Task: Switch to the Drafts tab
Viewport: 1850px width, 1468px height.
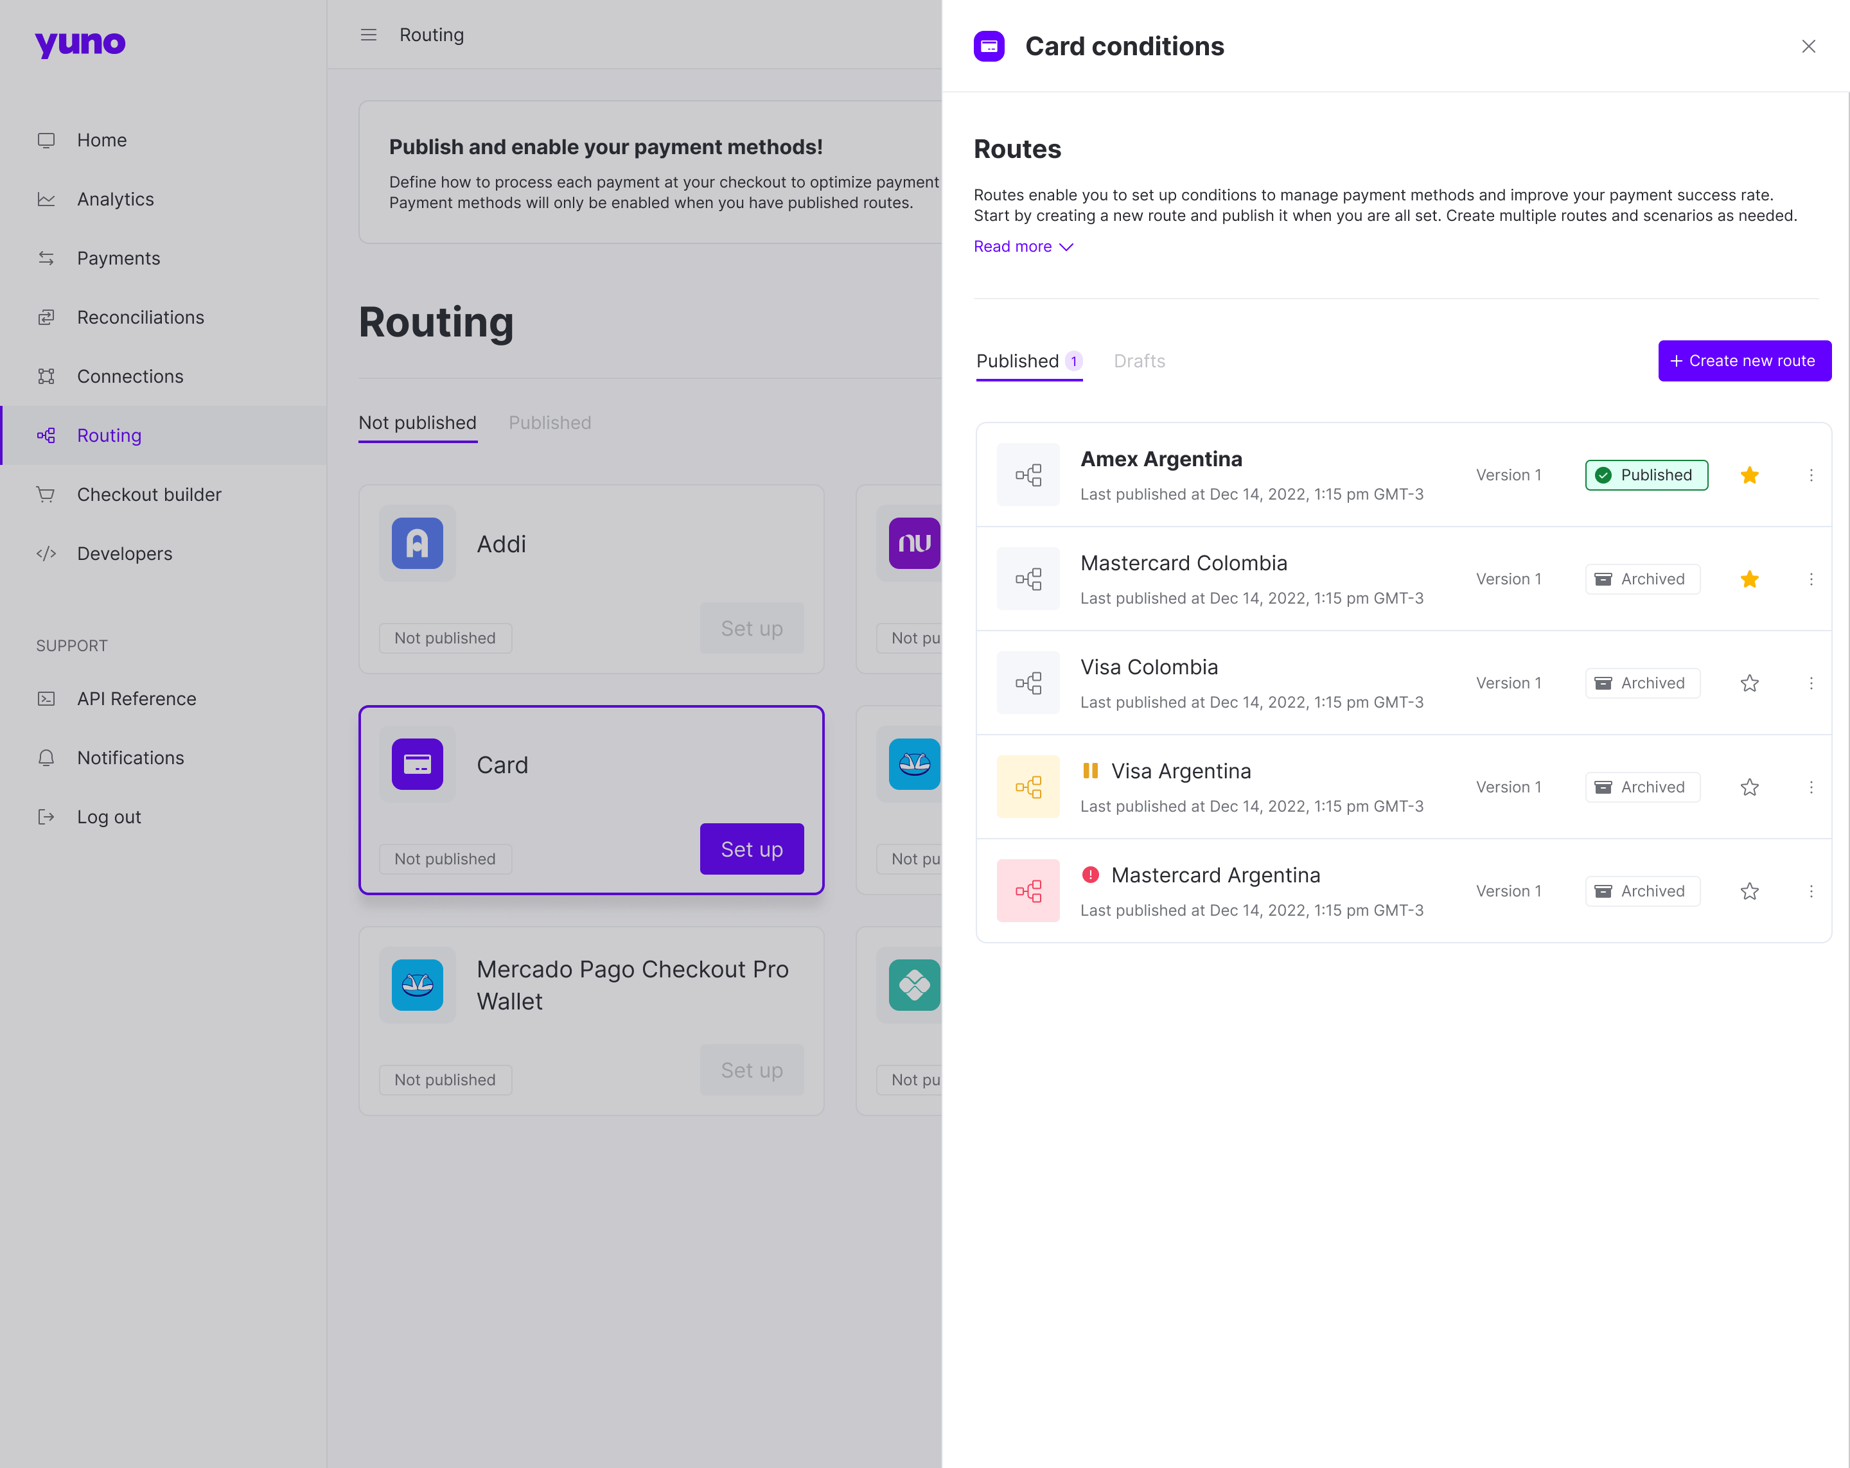Action: point(1139,361)
